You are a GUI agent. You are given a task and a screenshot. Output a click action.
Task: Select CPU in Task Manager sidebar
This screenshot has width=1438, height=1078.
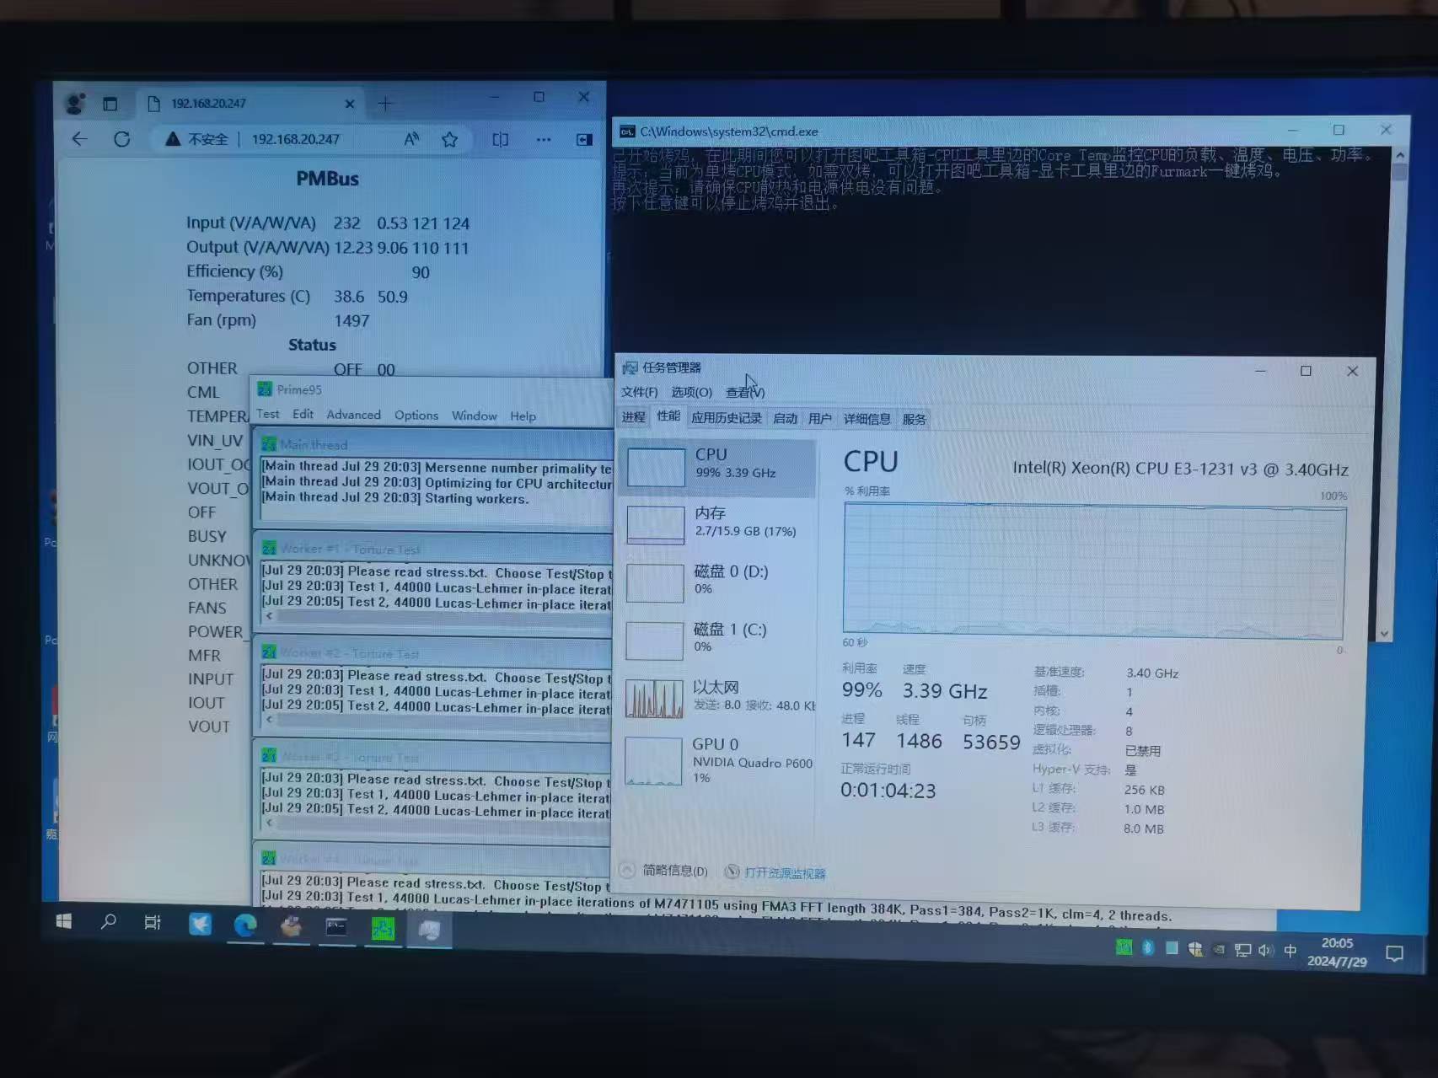pos(718,466)
